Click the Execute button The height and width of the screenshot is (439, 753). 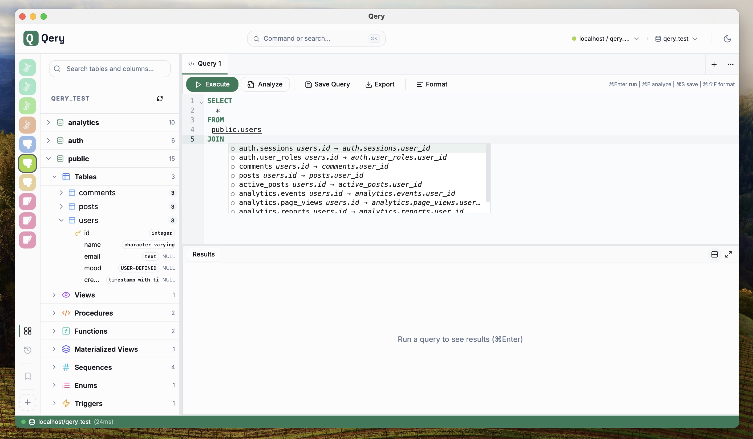click(212, 84)
